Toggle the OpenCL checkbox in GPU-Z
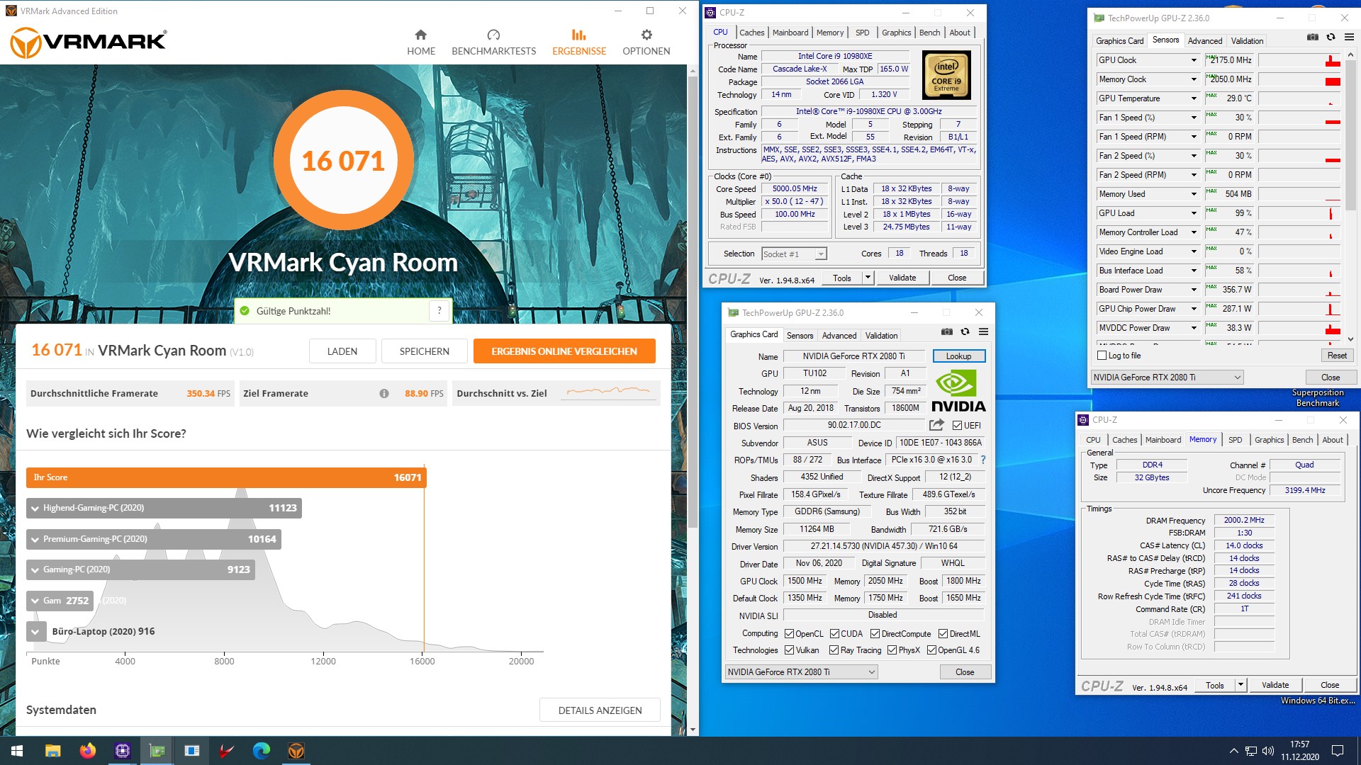The image size is (1361, 765). [x=790, y=634]
